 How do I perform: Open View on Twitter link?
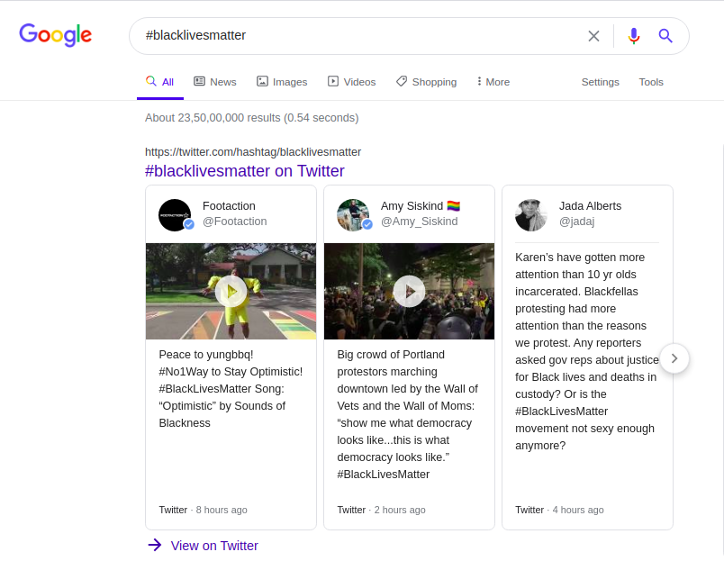point(204,546)
